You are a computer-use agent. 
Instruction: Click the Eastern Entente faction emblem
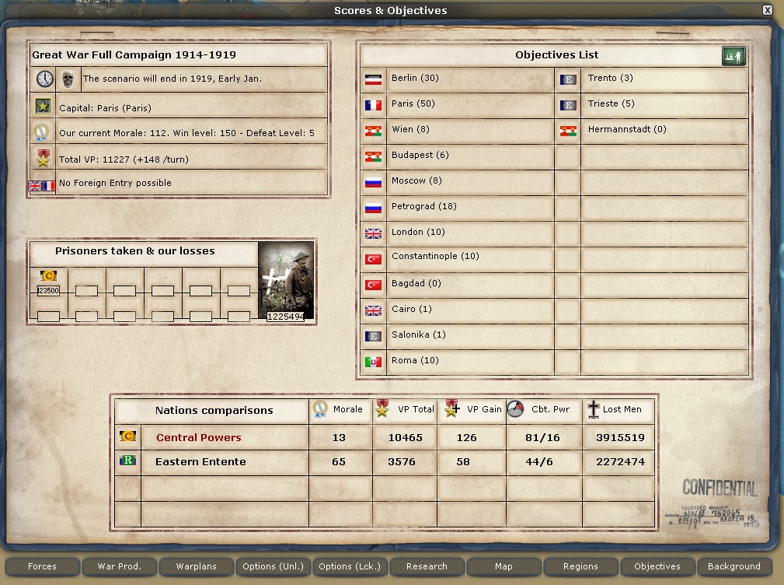[127, 461]
